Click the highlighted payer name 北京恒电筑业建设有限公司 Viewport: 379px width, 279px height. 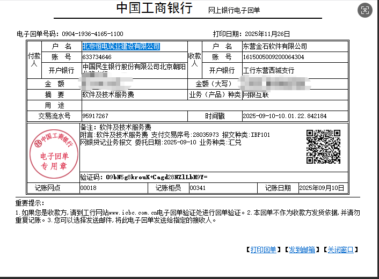pos(121,47)
